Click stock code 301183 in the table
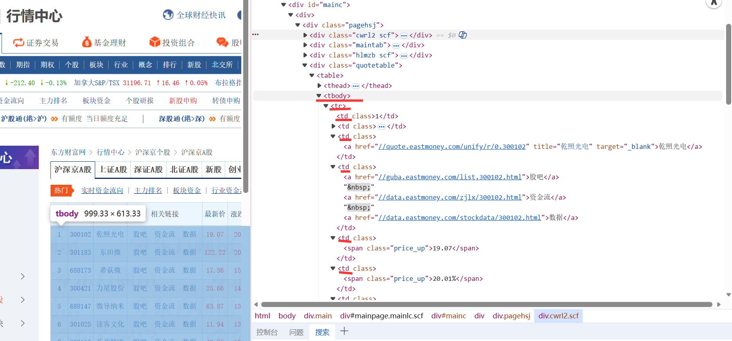Viewport: 732px width, 341px height. coord(80,252)
